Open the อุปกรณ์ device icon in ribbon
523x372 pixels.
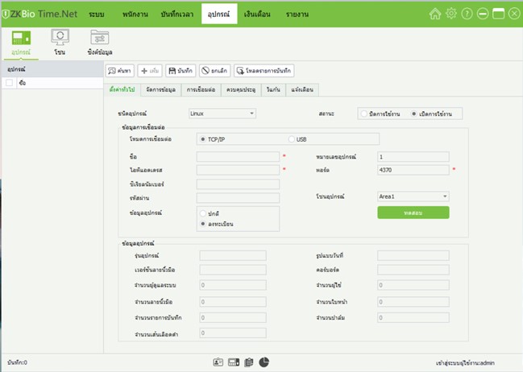point(21,38)
